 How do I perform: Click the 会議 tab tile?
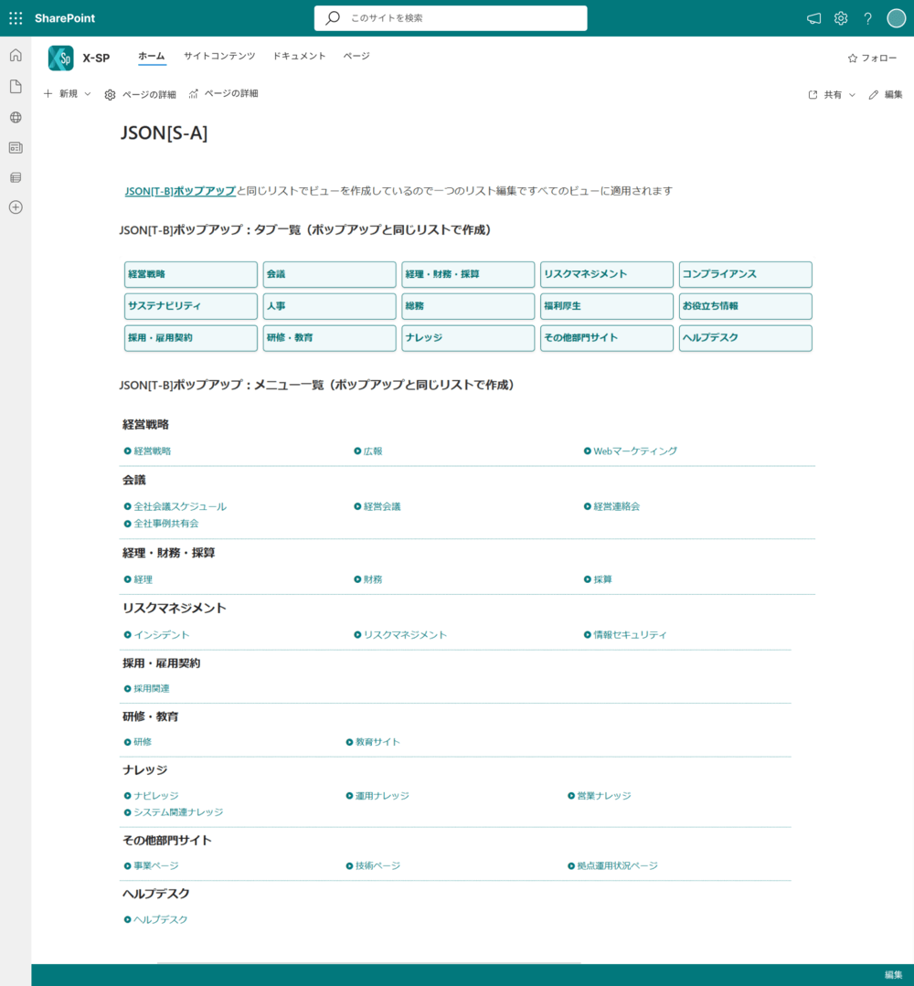pos(330,274)
